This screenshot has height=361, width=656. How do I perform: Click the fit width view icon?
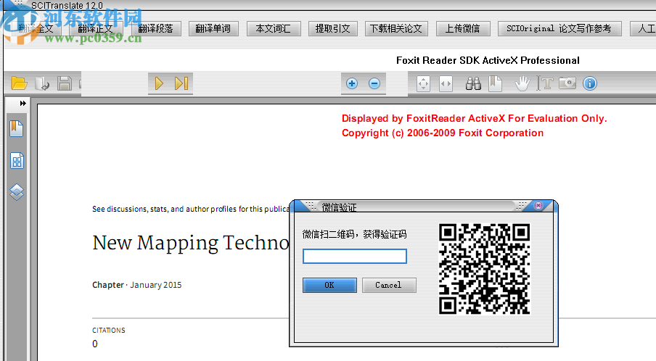point(446,83)
